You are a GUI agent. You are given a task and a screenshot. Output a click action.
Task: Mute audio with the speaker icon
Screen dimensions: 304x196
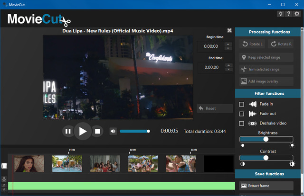[x=113, y=131]
